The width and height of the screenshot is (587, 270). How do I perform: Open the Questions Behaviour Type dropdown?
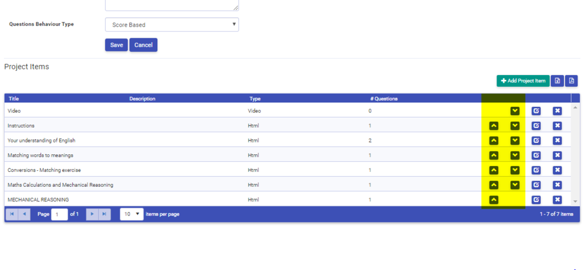(172, 25)
